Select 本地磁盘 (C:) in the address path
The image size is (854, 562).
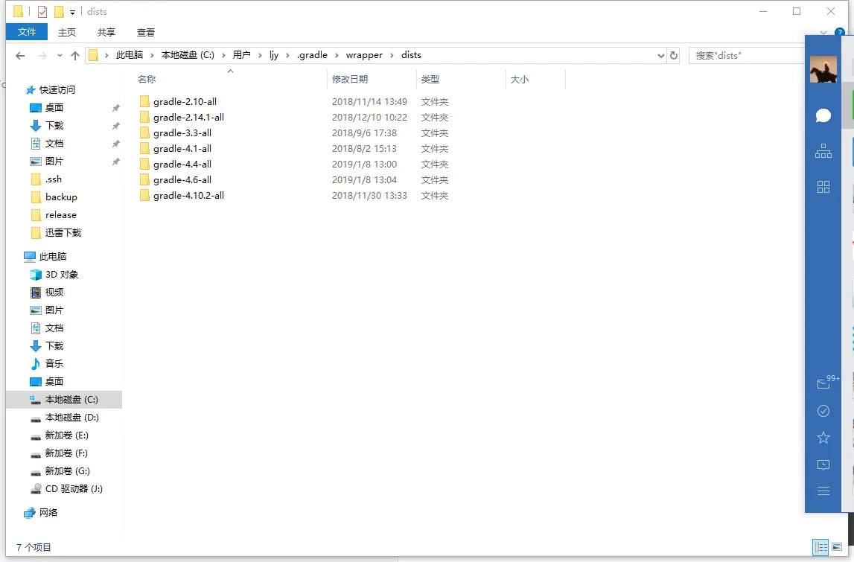188,55
